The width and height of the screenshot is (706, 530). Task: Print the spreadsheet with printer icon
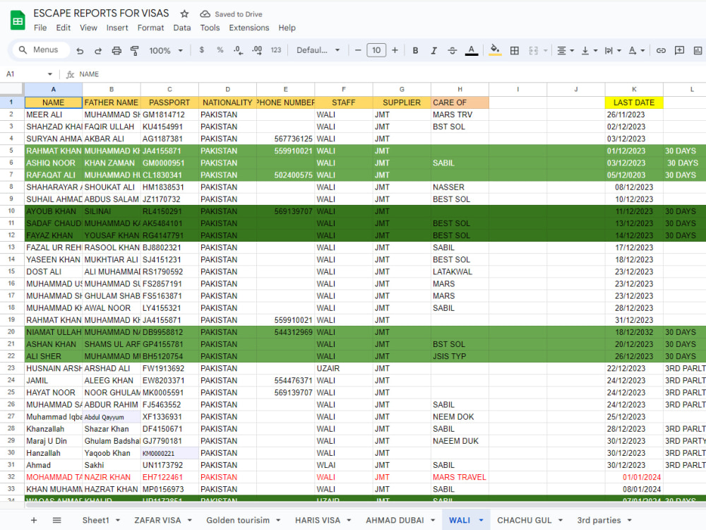116,50
